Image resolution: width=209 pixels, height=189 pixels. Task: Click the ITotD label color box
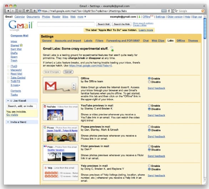click(8, 66)
